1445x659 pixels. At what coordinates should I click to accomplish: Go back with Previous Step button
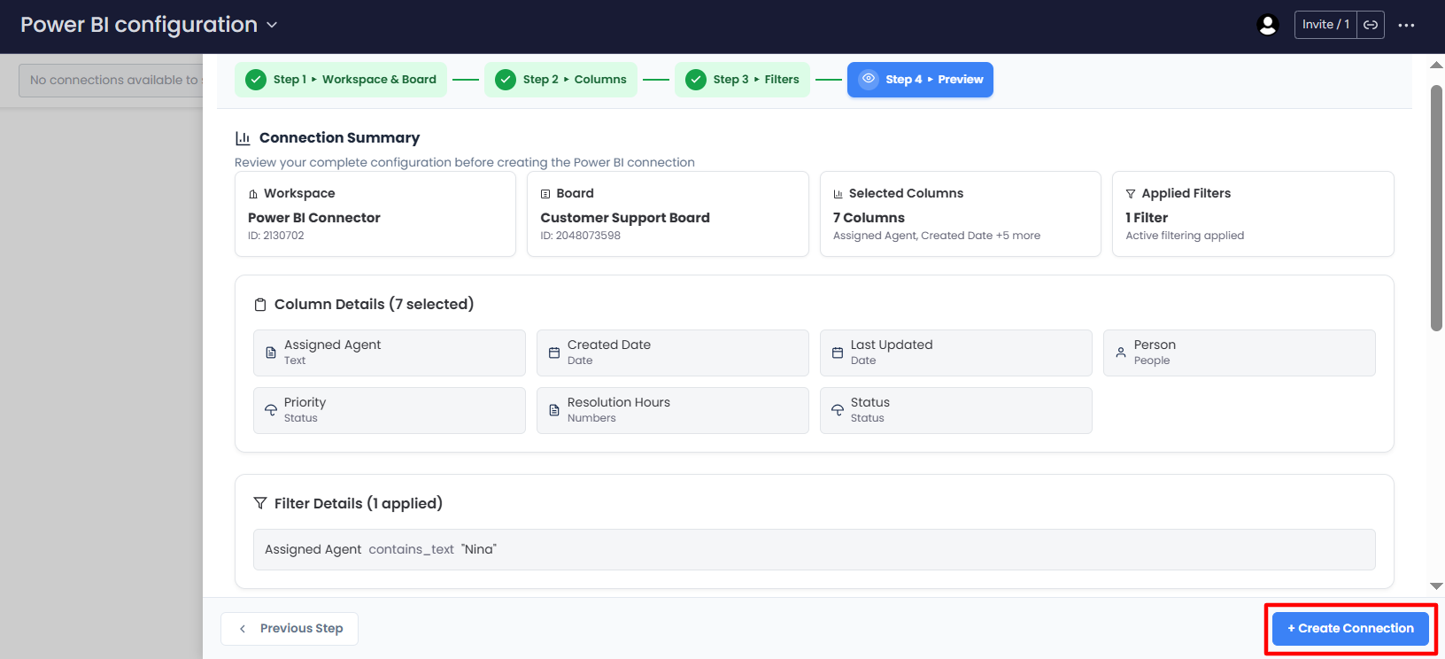(x=290, y=629)
